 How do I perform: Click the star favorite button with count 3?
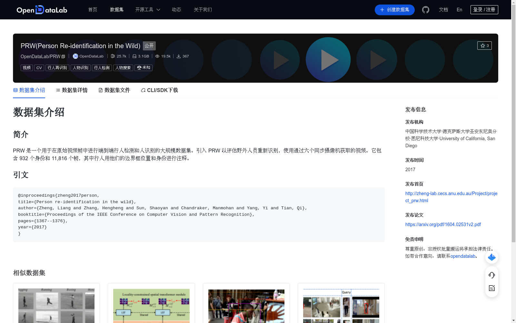pyautogui.click(x=484, y=46)
